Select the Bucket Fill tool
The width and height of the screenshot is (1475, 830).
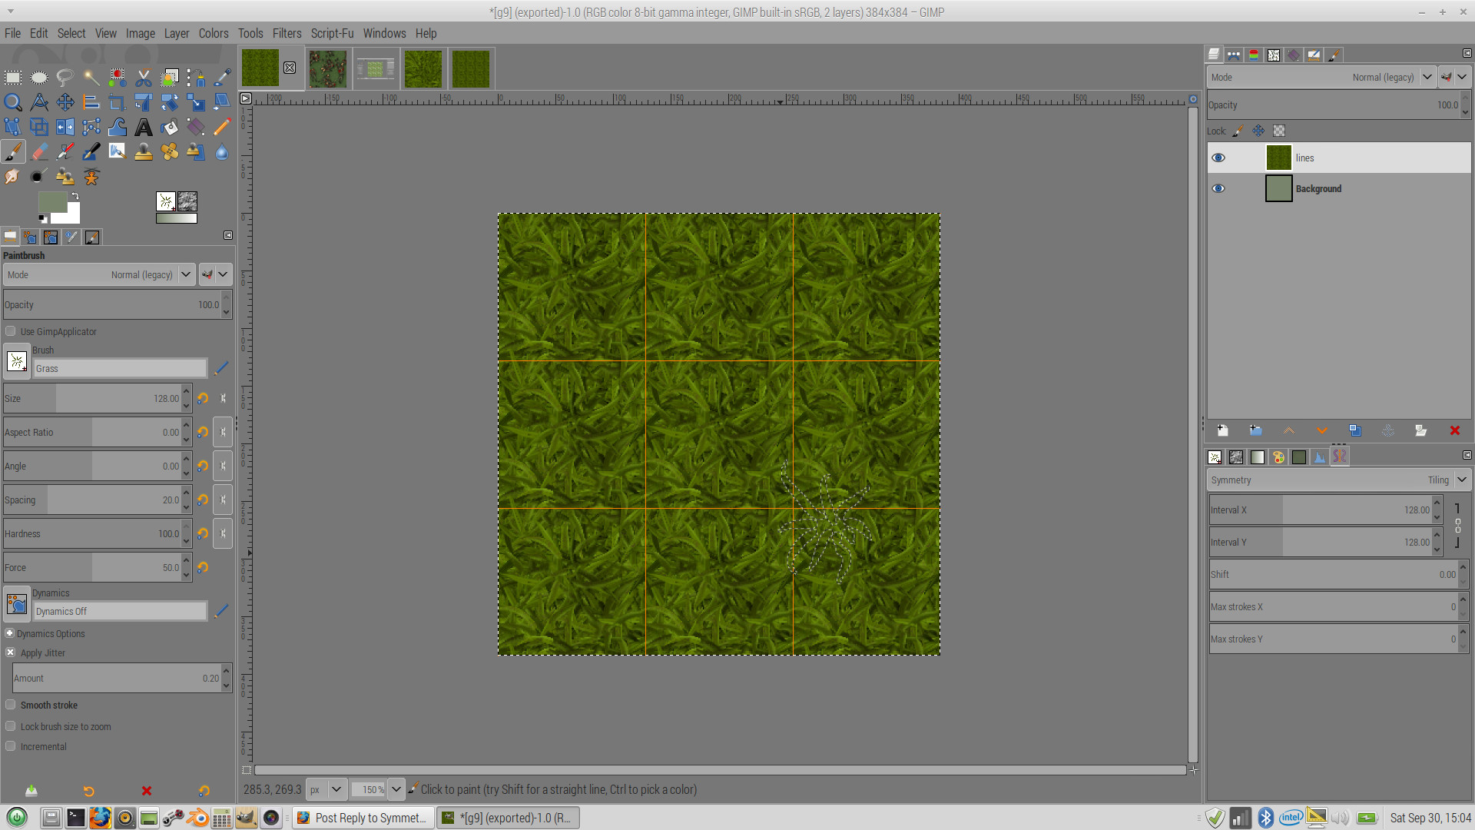170,128
